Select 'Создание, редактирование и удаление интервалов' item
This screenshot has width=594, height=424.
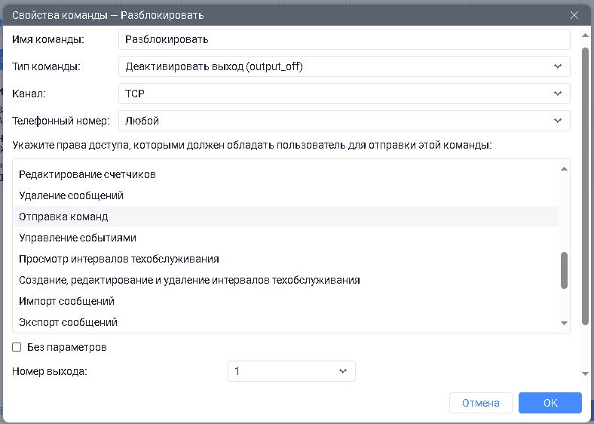(x=189, y=280)
